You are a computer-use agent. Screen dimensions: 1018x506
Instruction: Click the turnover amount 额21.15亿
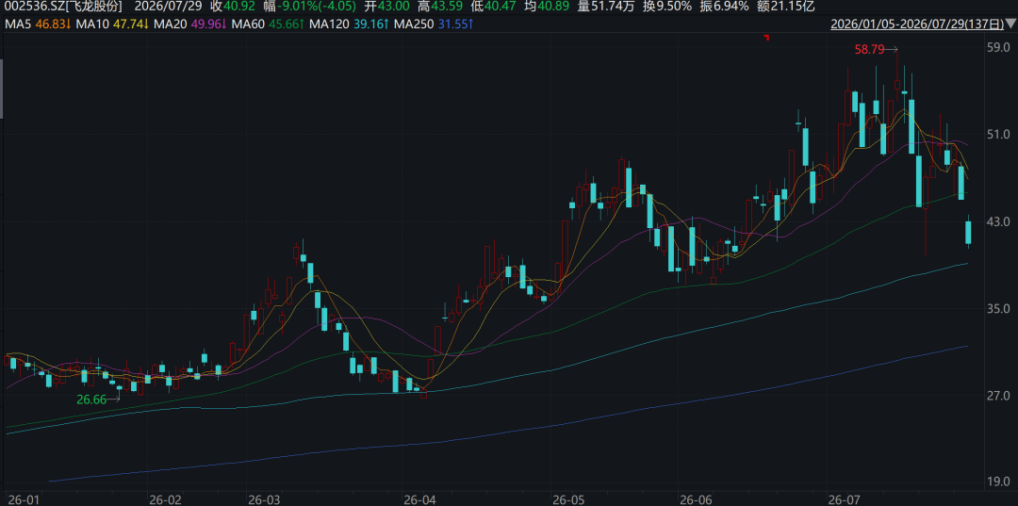pos(785,8)
